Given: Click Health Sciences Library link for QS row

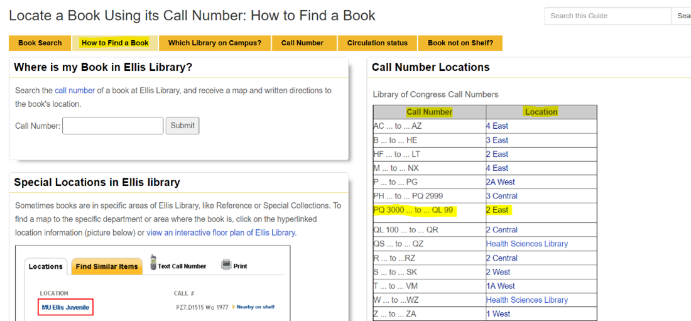Looking at the screenshot, I should tap(526, 244).
